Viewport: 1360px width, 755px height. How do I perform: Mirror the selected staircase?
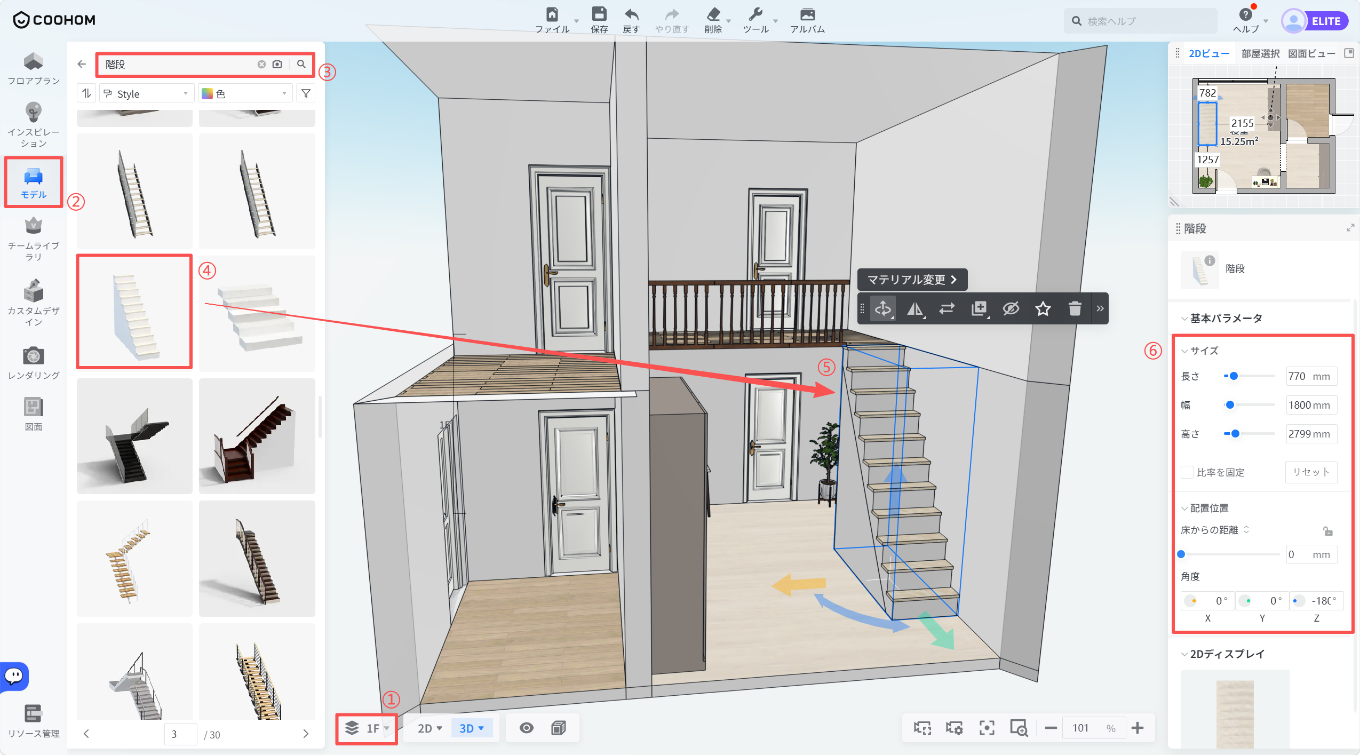pyautogui.click(x=915, y=308)
